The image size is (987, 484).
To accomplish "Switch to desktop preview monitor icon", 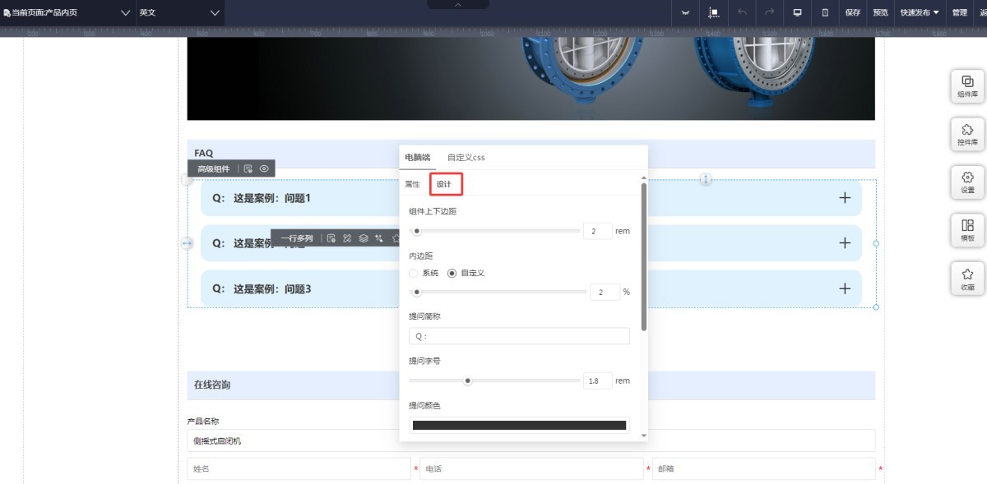I will (797, 12).
